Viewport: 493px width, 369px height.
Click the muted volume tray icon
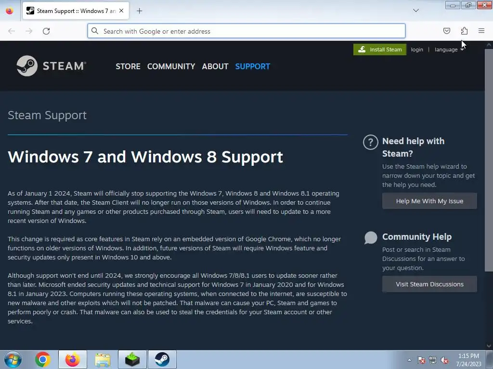(x=444, y=360)
